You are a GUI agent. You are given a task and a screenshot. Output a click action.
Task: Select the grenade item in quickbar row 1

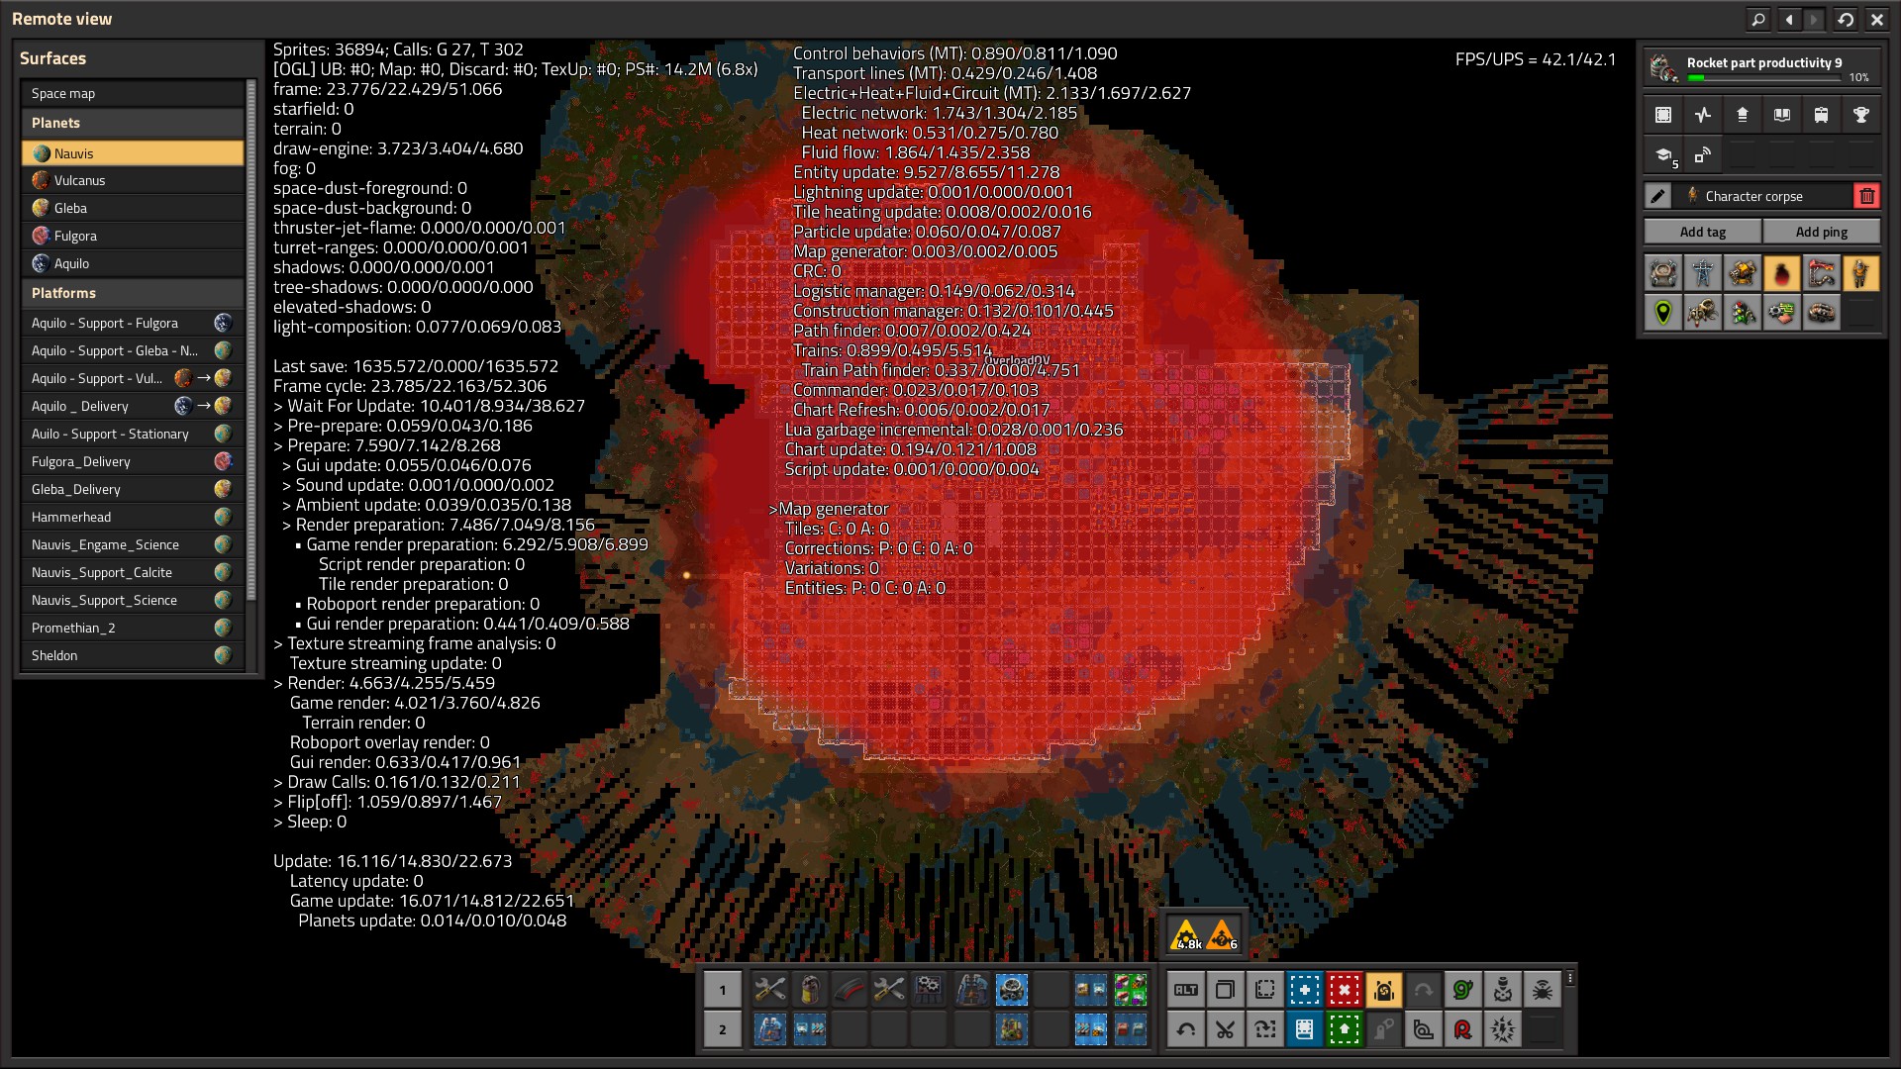(x=810, y=989)
